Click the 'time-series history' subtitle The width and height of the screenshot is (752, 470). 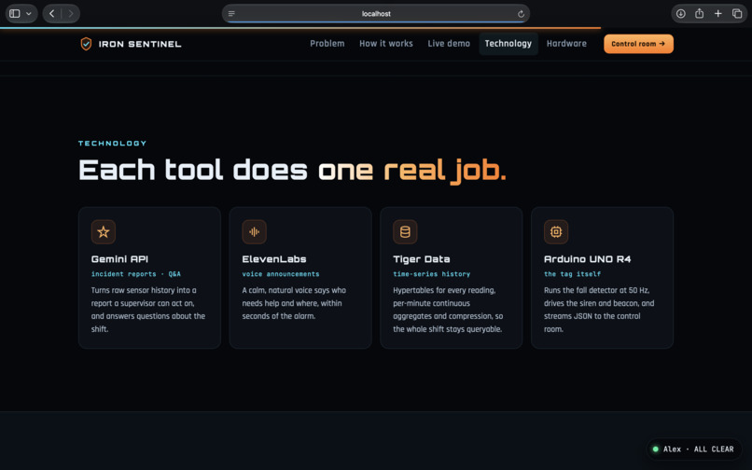432,274
